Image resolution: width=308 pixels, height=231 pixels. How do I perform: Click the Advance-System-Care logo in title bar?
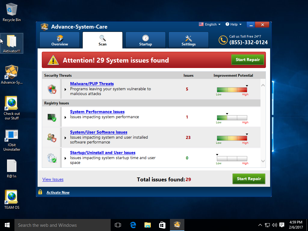click(x=45, y=27)
